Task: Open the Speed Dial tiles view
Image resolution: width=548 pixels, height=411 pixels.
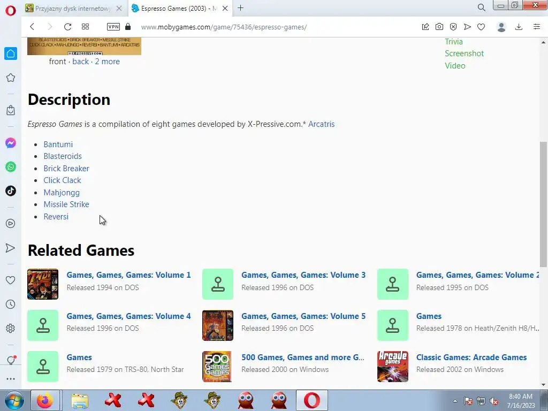Action: tap(85, 27)
